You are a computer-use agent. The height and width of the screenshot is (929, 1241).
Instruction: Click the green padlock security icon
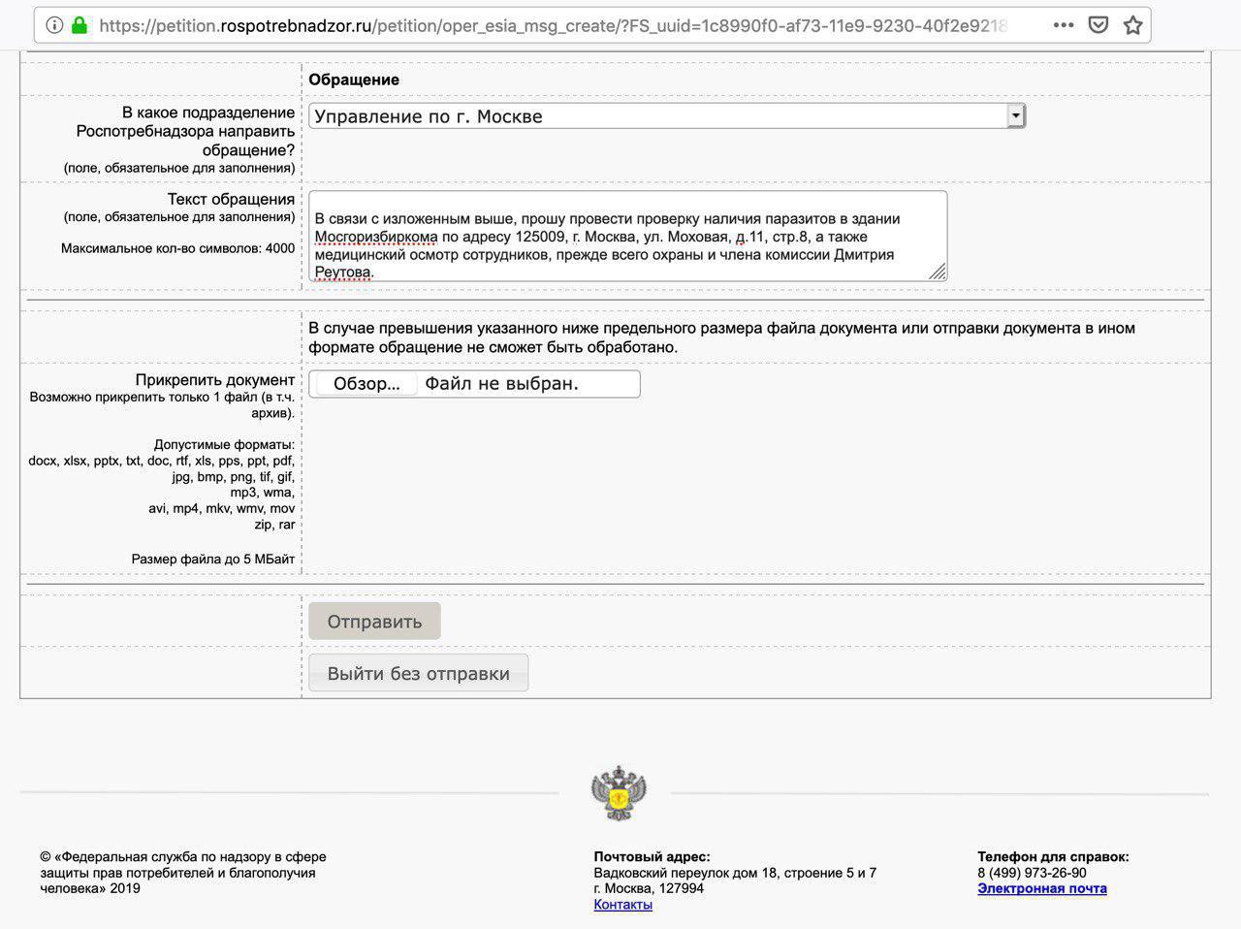(x=80, y=25)
